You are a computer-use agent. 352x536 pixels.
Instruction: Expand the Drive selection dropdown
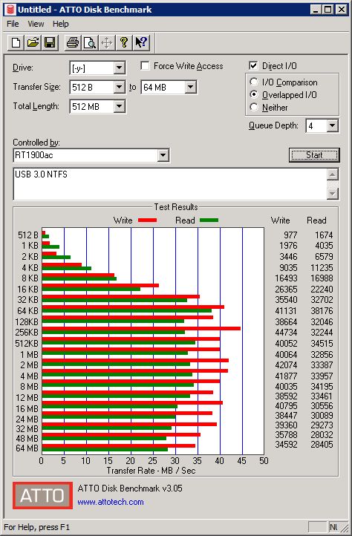[119, 68]
